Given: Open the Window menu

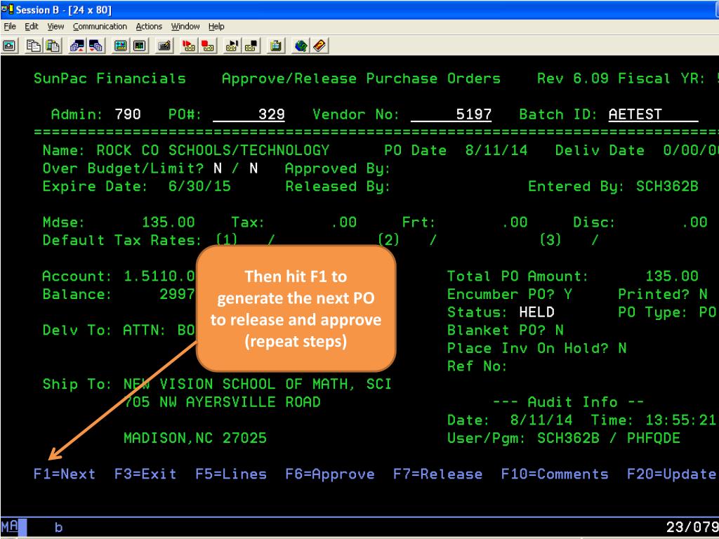Looking at the screenshot, I should point(185,27).
